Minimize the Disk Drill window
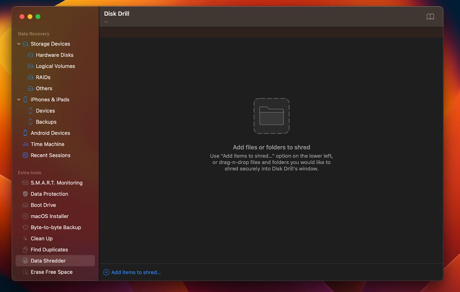The height and width of the screenshot is (292, 460). tap(30, 16)
